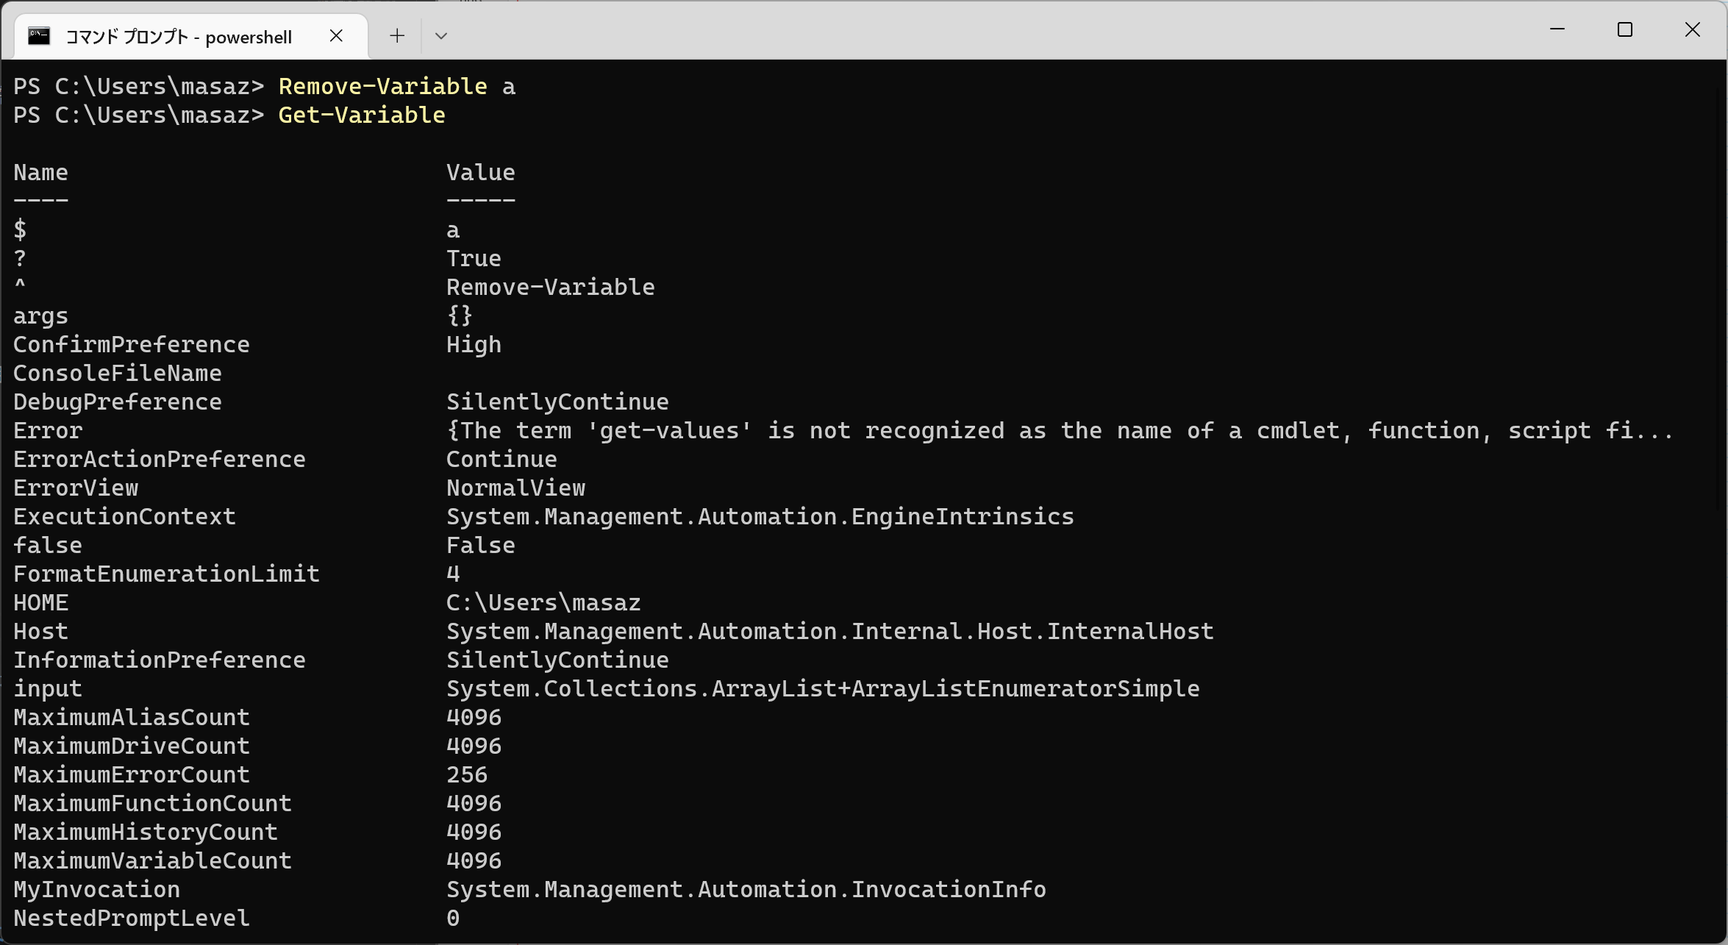Click the Name column header

tap(40, 173)
